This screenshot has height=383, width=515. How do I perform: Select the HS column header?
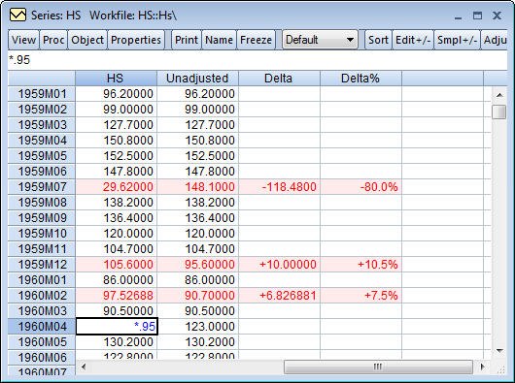tap(116, 79)
